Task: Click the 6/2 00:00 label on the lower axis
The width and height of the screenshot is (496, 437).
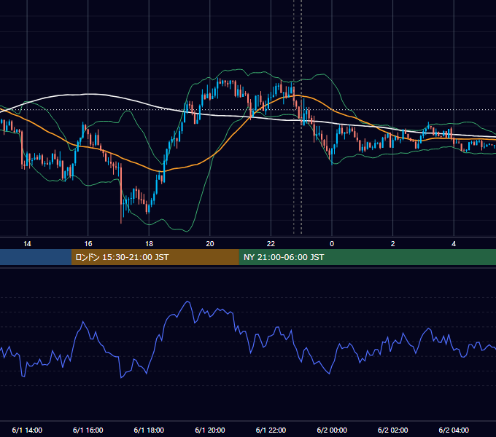Action: pos(332,430)
